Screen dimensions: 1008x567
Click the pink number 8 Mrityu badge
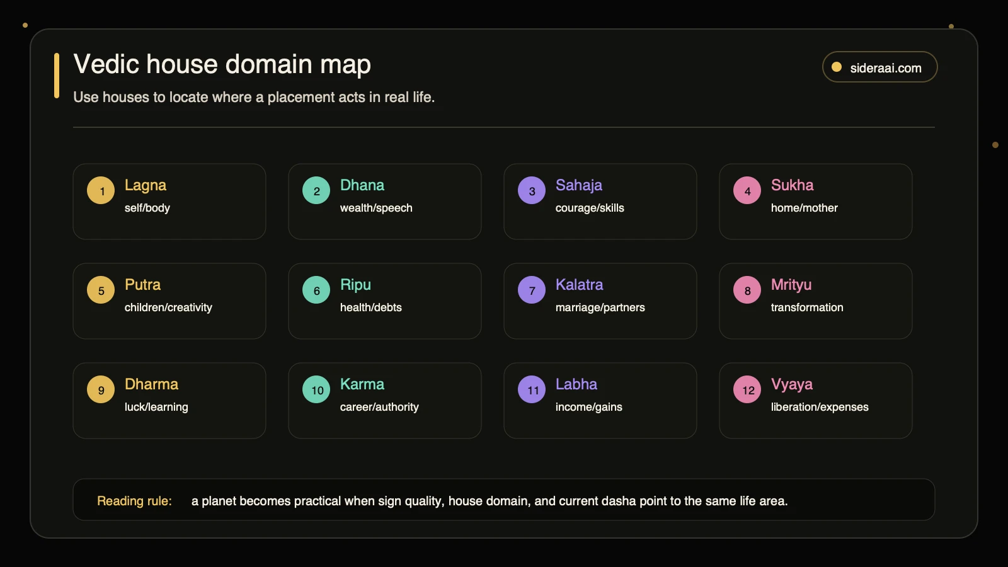point(747,290)
